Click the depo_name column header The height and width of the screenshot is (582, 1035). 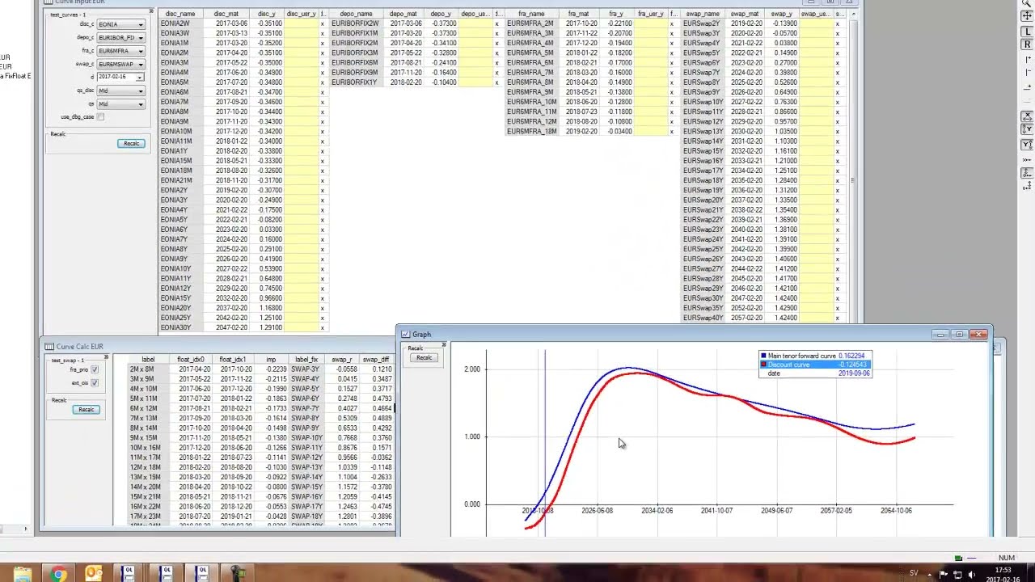pyautogui.click(x=356, y=14)
